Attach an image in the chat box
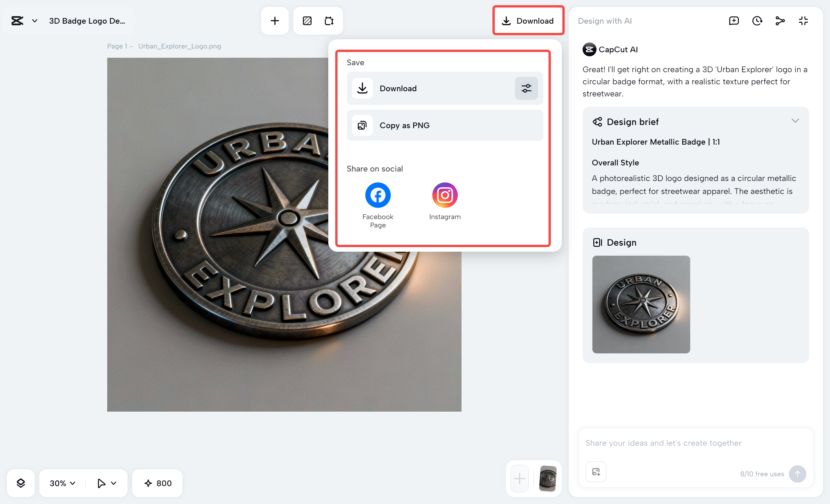The height and width of the screenshot is (504, 830). [x=596, y=472]
